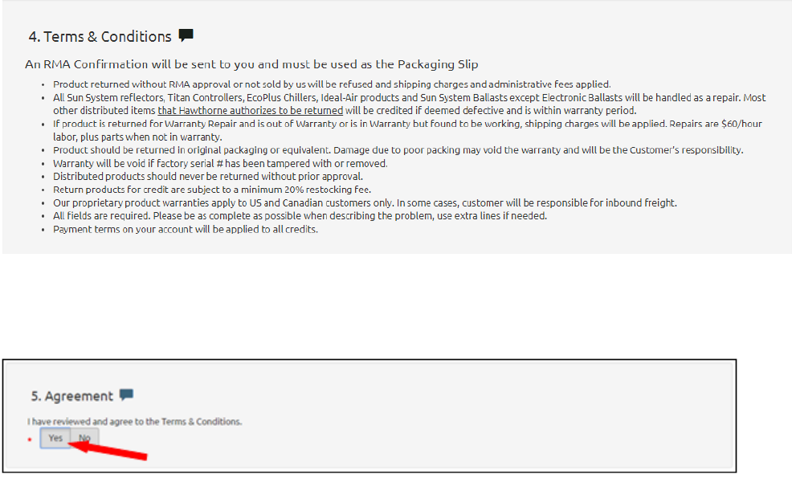Select the bullet about product returned without RMA approval
792x478 pixels.
click(332, 84)
